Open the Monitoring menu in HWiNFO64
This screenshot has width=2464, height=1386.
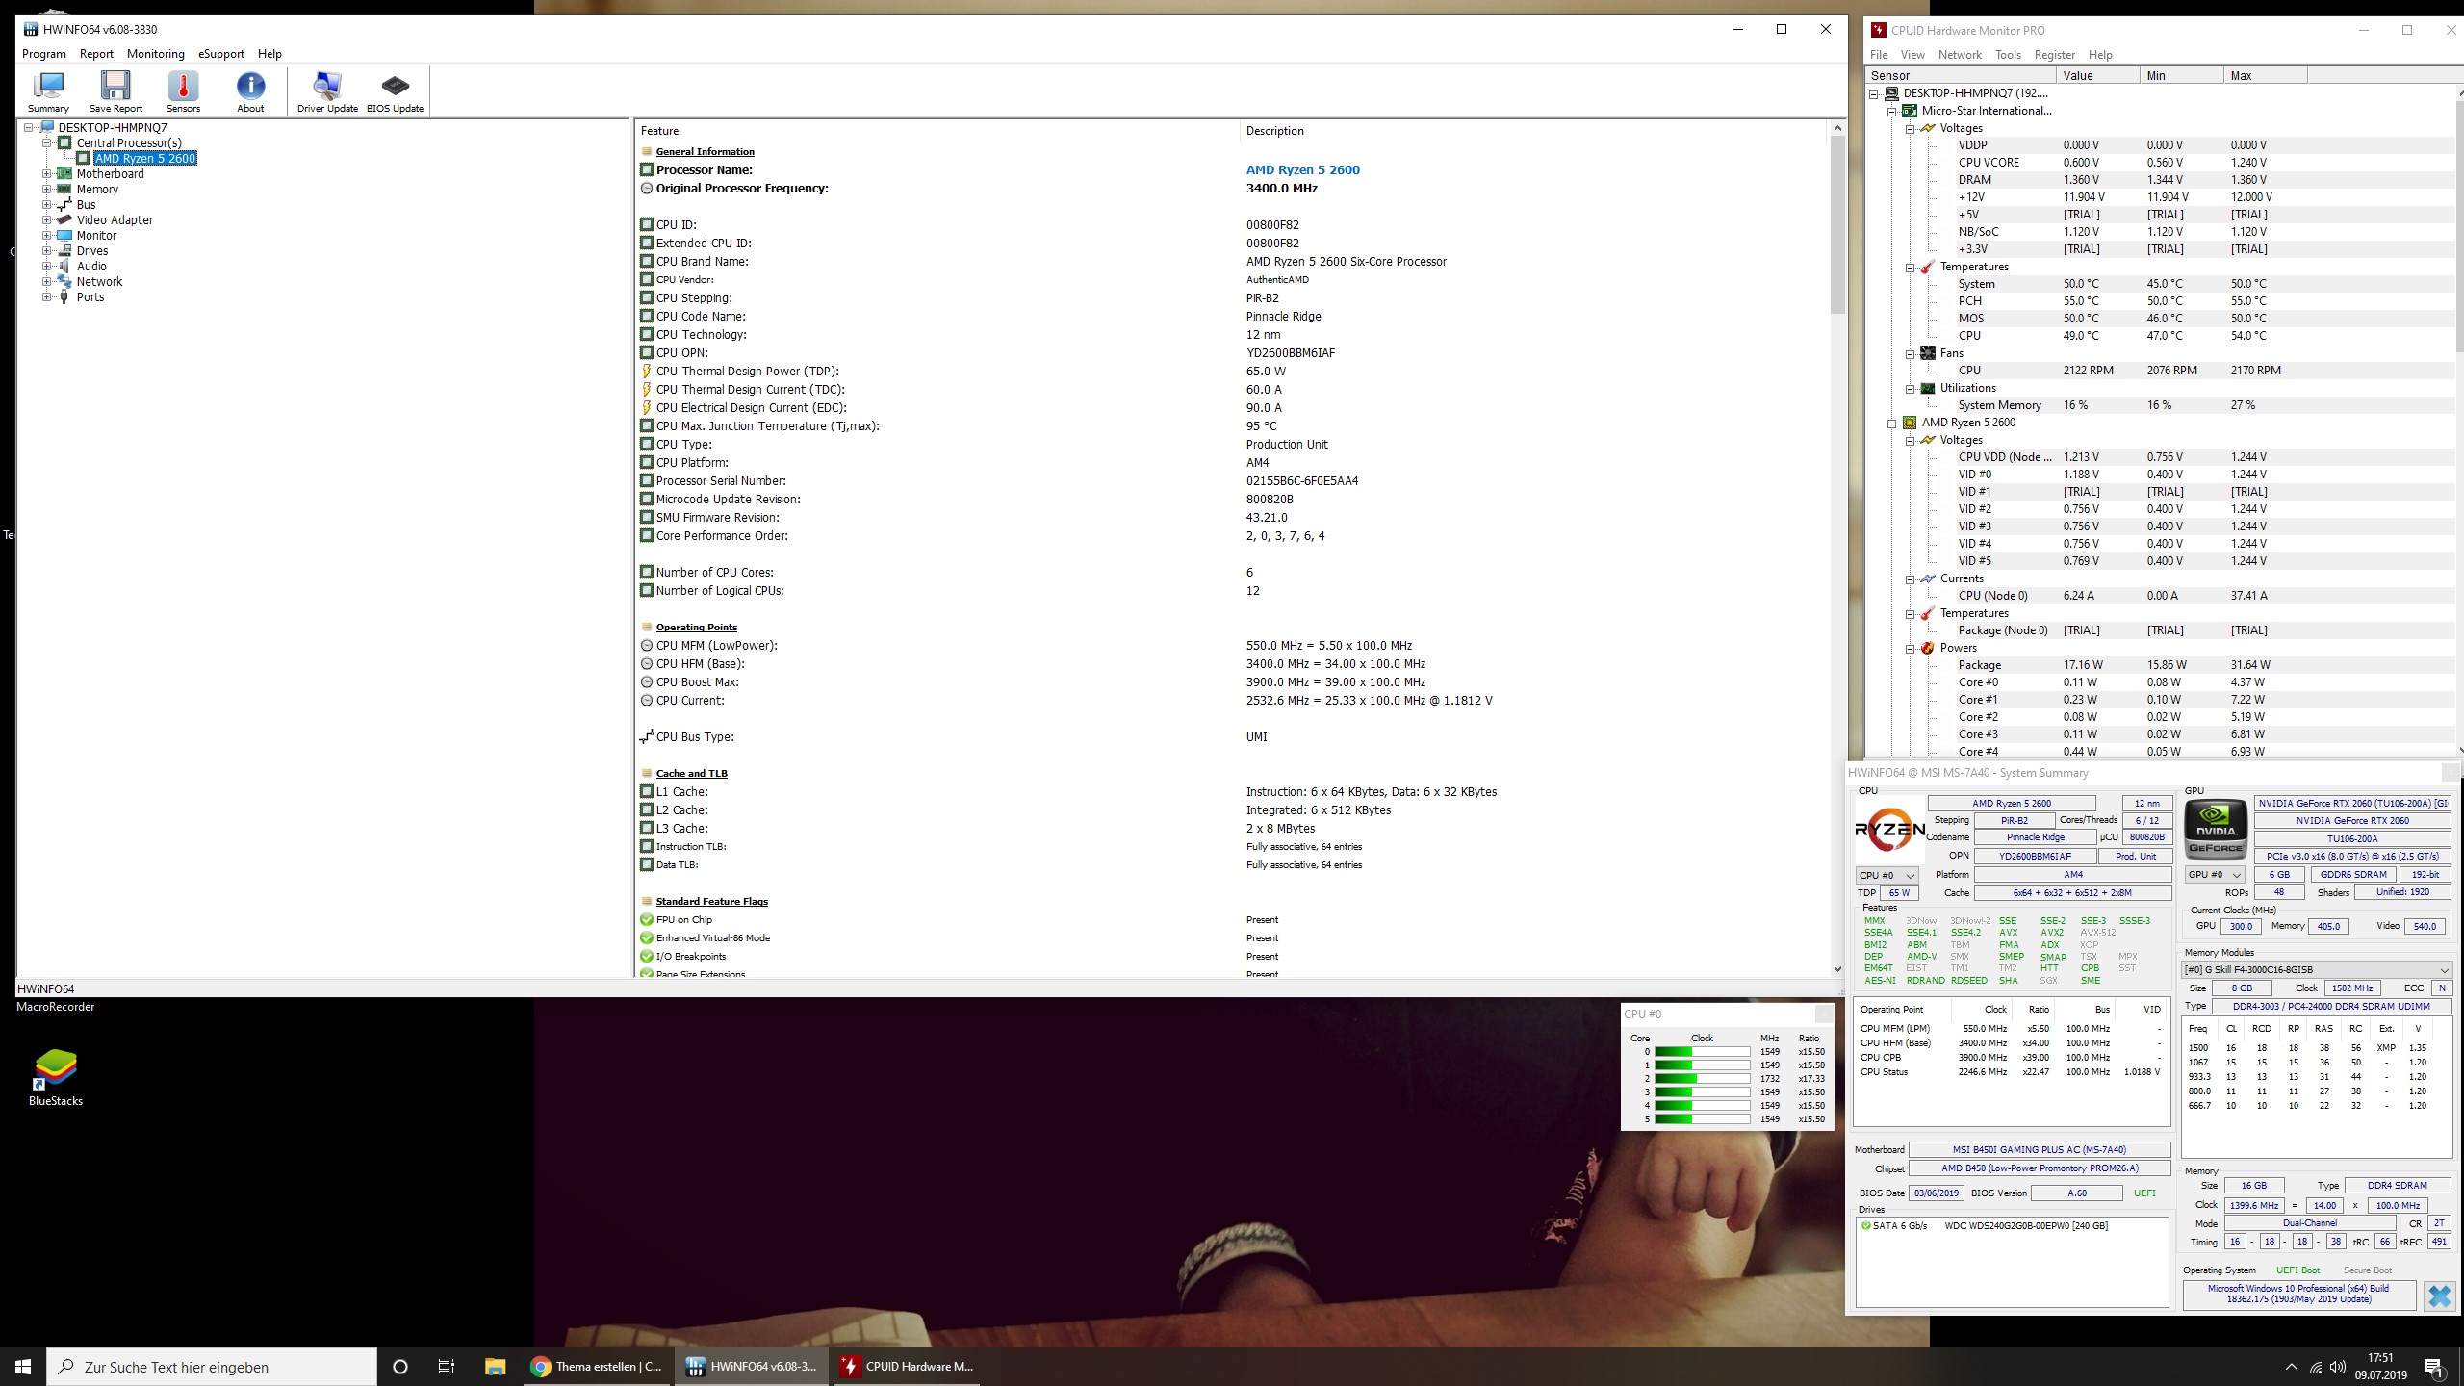tap(155, 54)
